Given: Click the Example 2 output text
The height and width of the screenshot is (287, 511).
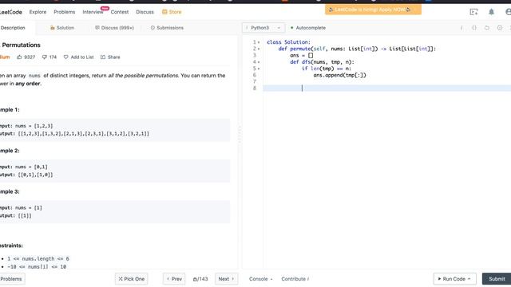Looking at the screenshot, I should pos(26,175).
